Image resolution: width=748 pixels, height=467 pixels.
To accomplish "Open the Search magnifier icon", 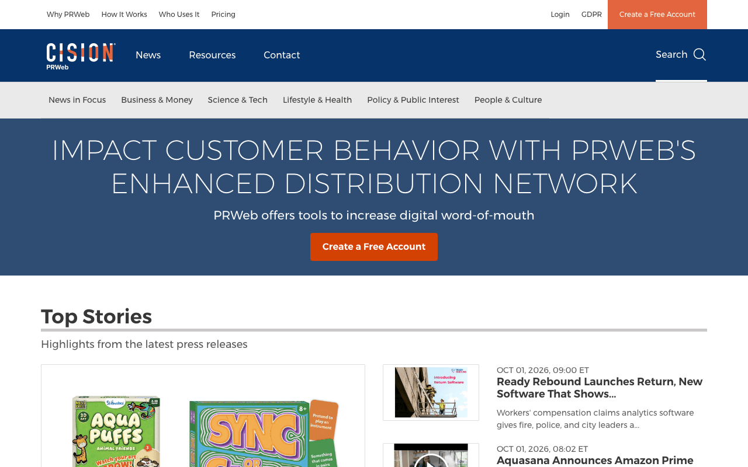I will point(699,54).
